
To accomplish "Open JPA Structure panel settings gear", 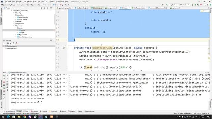I will (51, 40).
